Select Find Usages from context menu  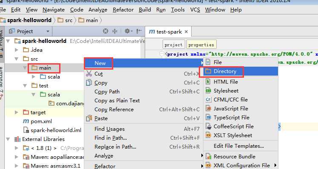point(143,129)
